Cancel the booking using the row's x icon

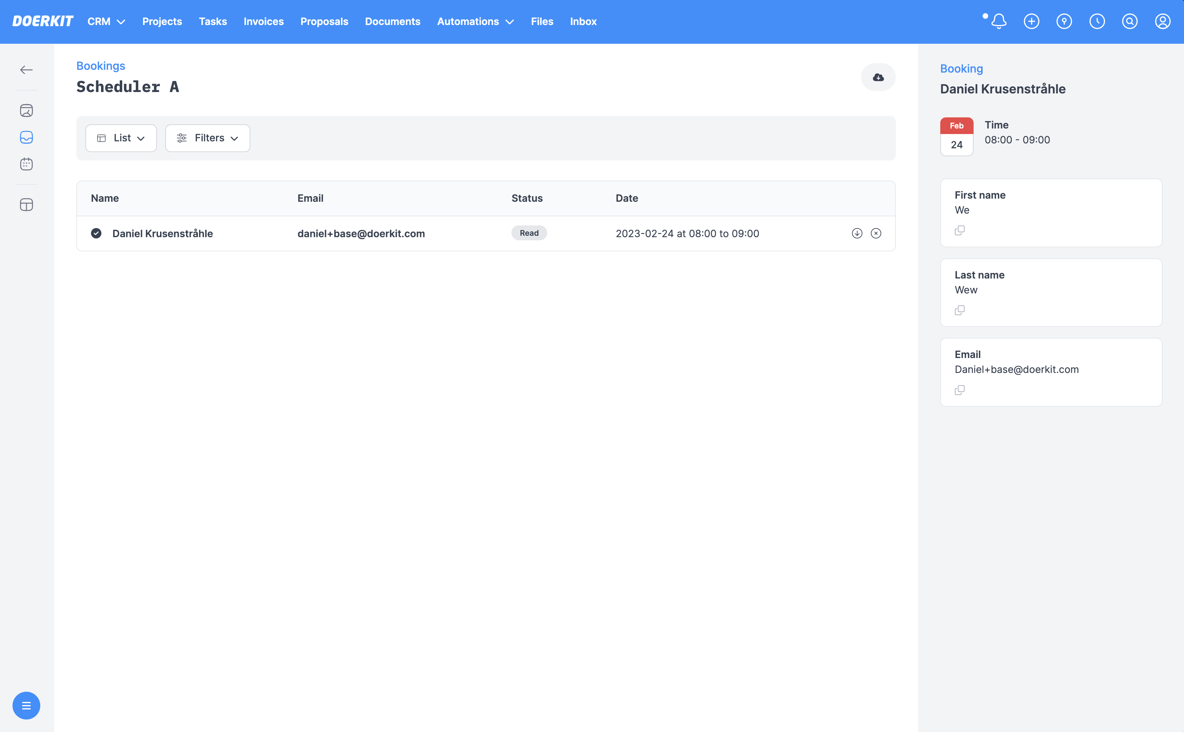[876, 233]
